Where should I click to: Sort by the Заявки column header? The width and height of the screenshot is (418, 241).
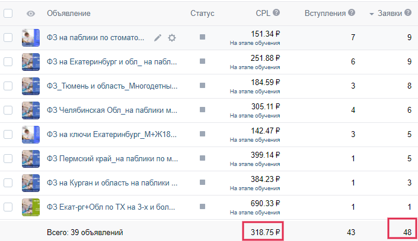(390, 13)
